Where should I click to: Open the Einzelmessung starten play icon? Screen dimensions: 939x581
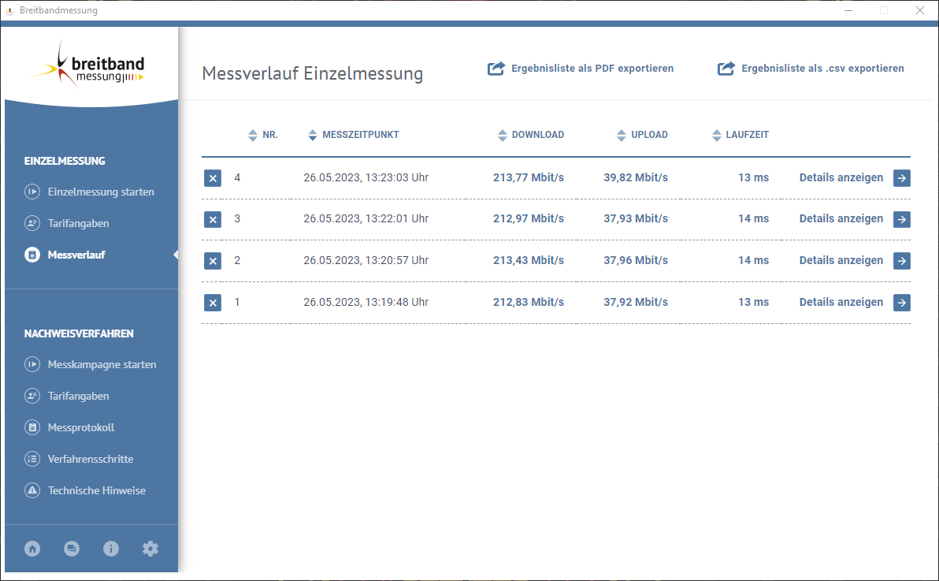pos(32,192)
